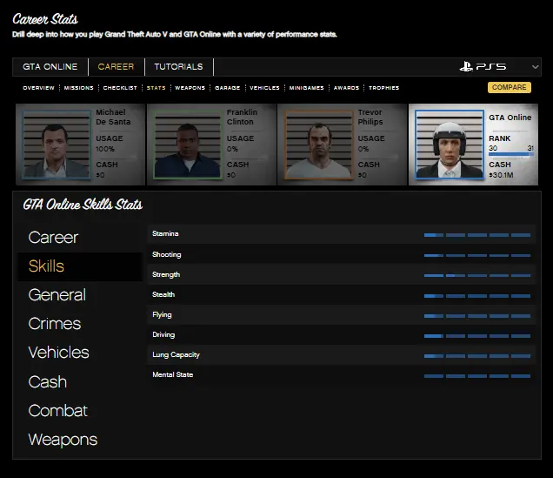The width and height of the screenshot is (553, 478).
Task: Go to the Weapons submenu link
Action: 190,88
